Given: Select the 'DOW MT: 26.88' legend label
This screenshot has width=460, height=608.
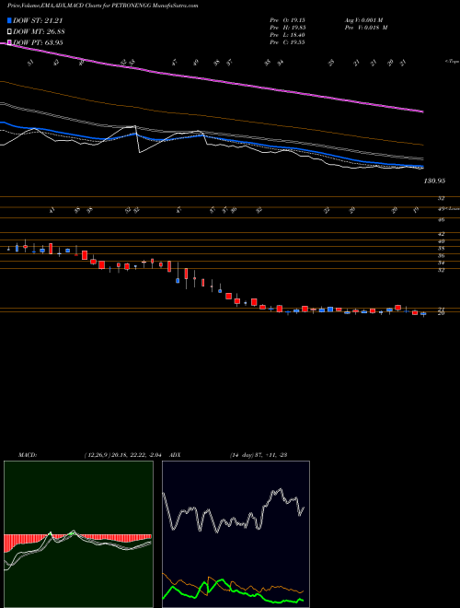Looking at the screenshot, I should 39,31.
